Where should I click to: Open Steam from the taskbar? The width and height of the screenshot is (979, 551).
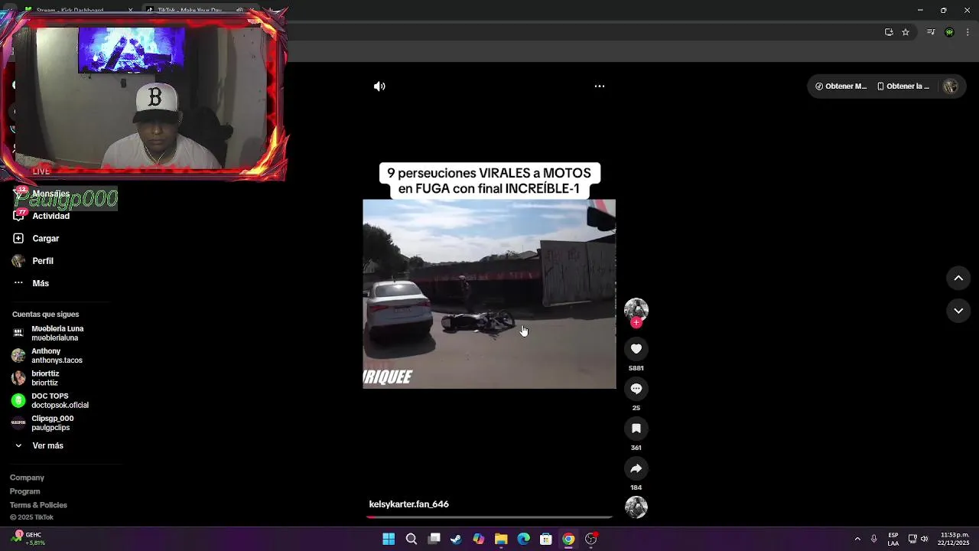tap(456, 539)
